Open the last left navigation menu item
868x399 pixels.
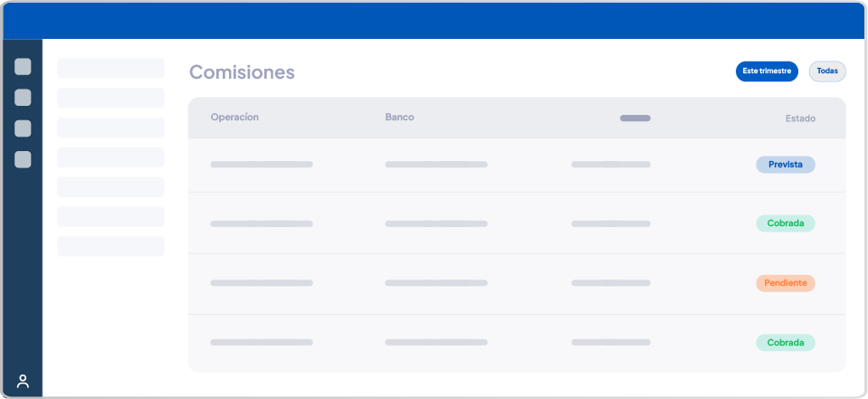point(110,246)
